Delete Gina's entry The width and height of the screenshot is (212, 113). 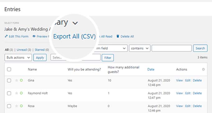tap(197, 80)
